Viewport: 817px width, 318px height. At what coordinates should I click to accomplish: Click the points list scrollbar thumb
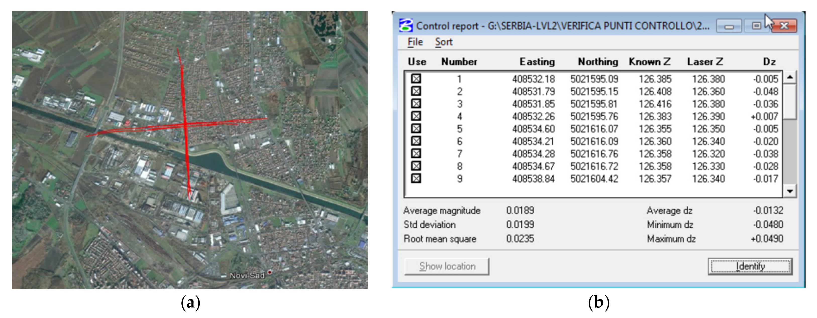point(790,101)
